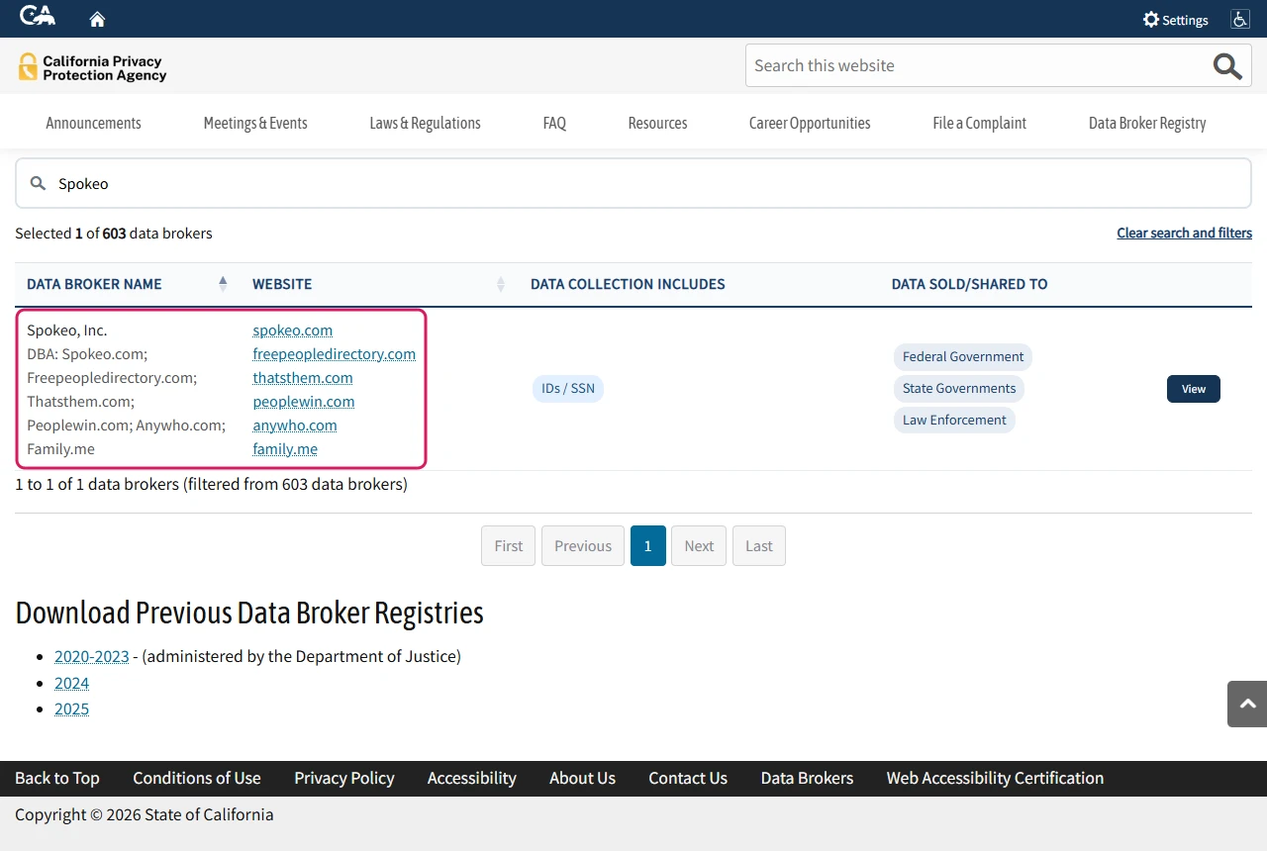Sort by Website column arrows

(501, 284)
